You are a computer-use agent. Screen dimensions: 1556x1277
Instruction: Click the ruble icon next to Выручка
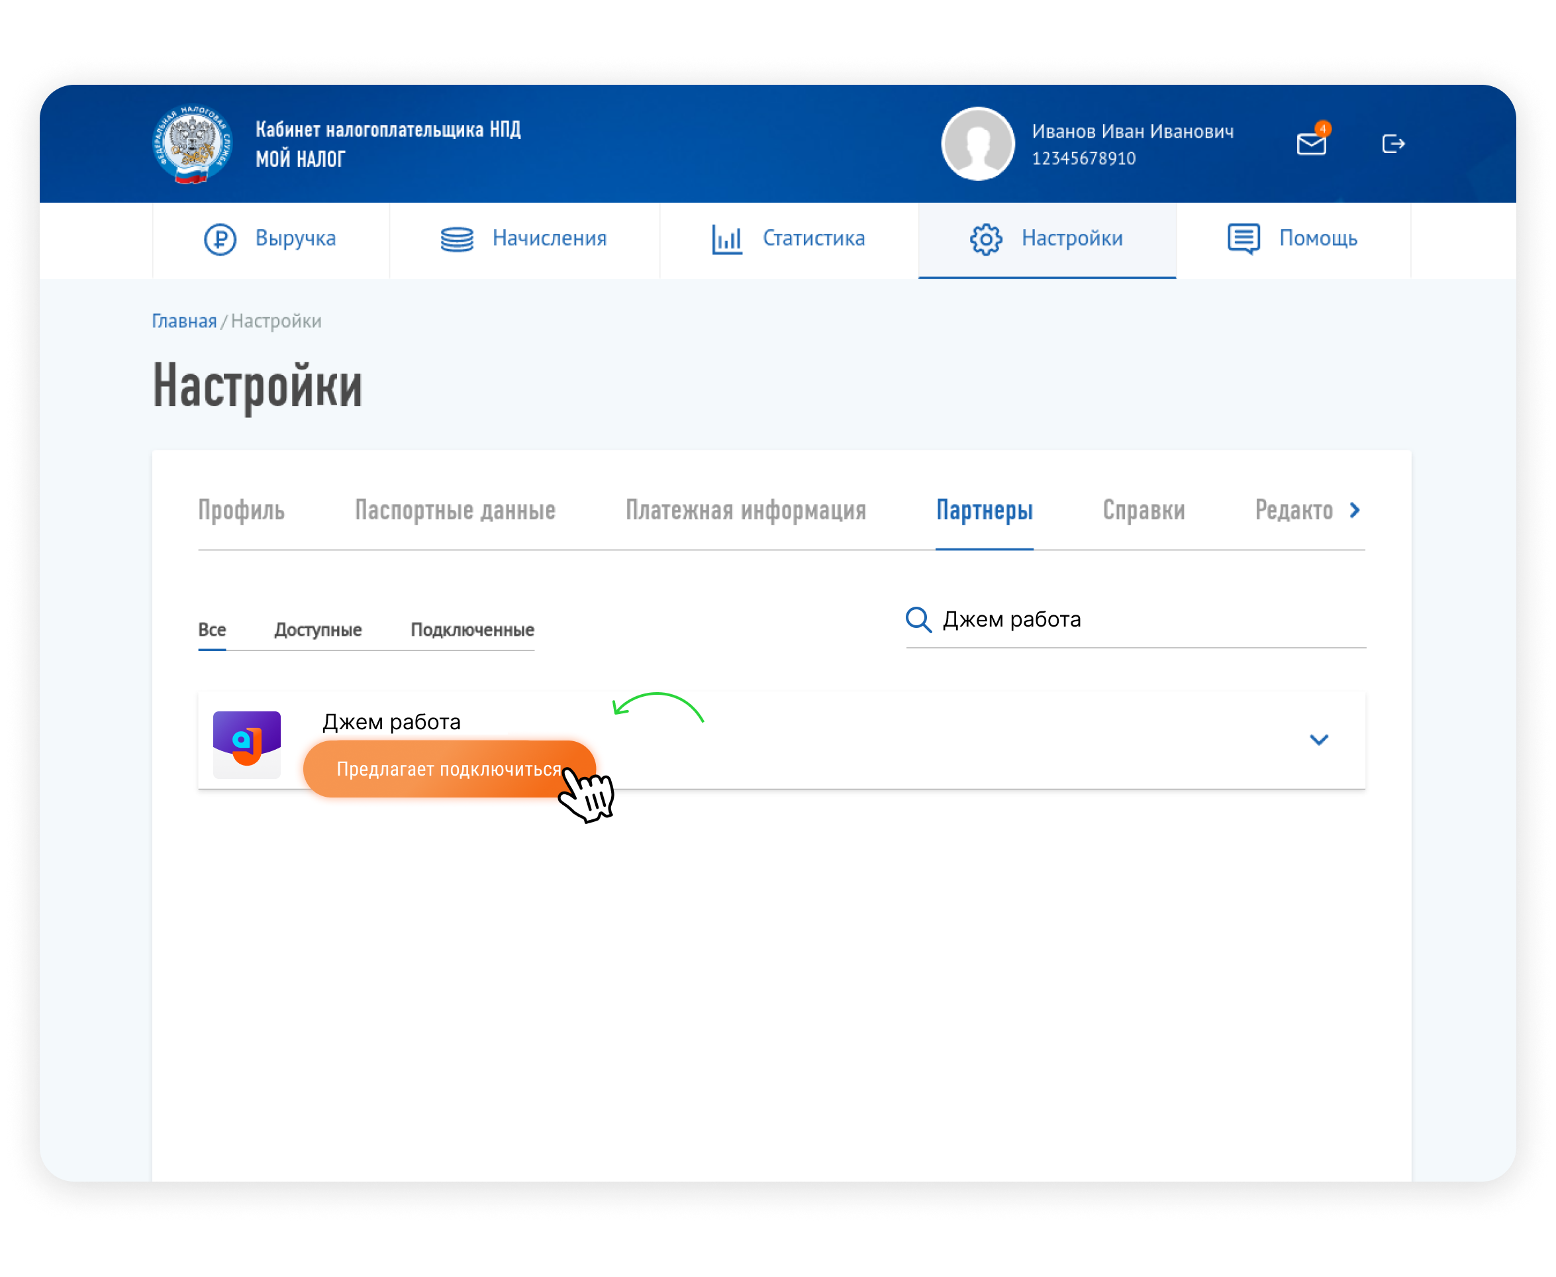[220, 239]
